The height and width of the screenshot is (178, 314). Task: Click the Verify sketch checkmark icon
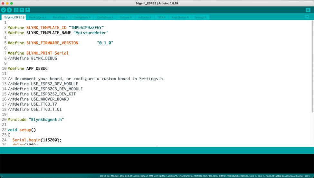pos(4,10)
